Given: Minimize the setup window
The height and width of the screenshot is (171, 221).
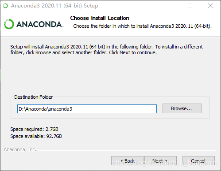Looking at the screenshot, I should (170, 6).
